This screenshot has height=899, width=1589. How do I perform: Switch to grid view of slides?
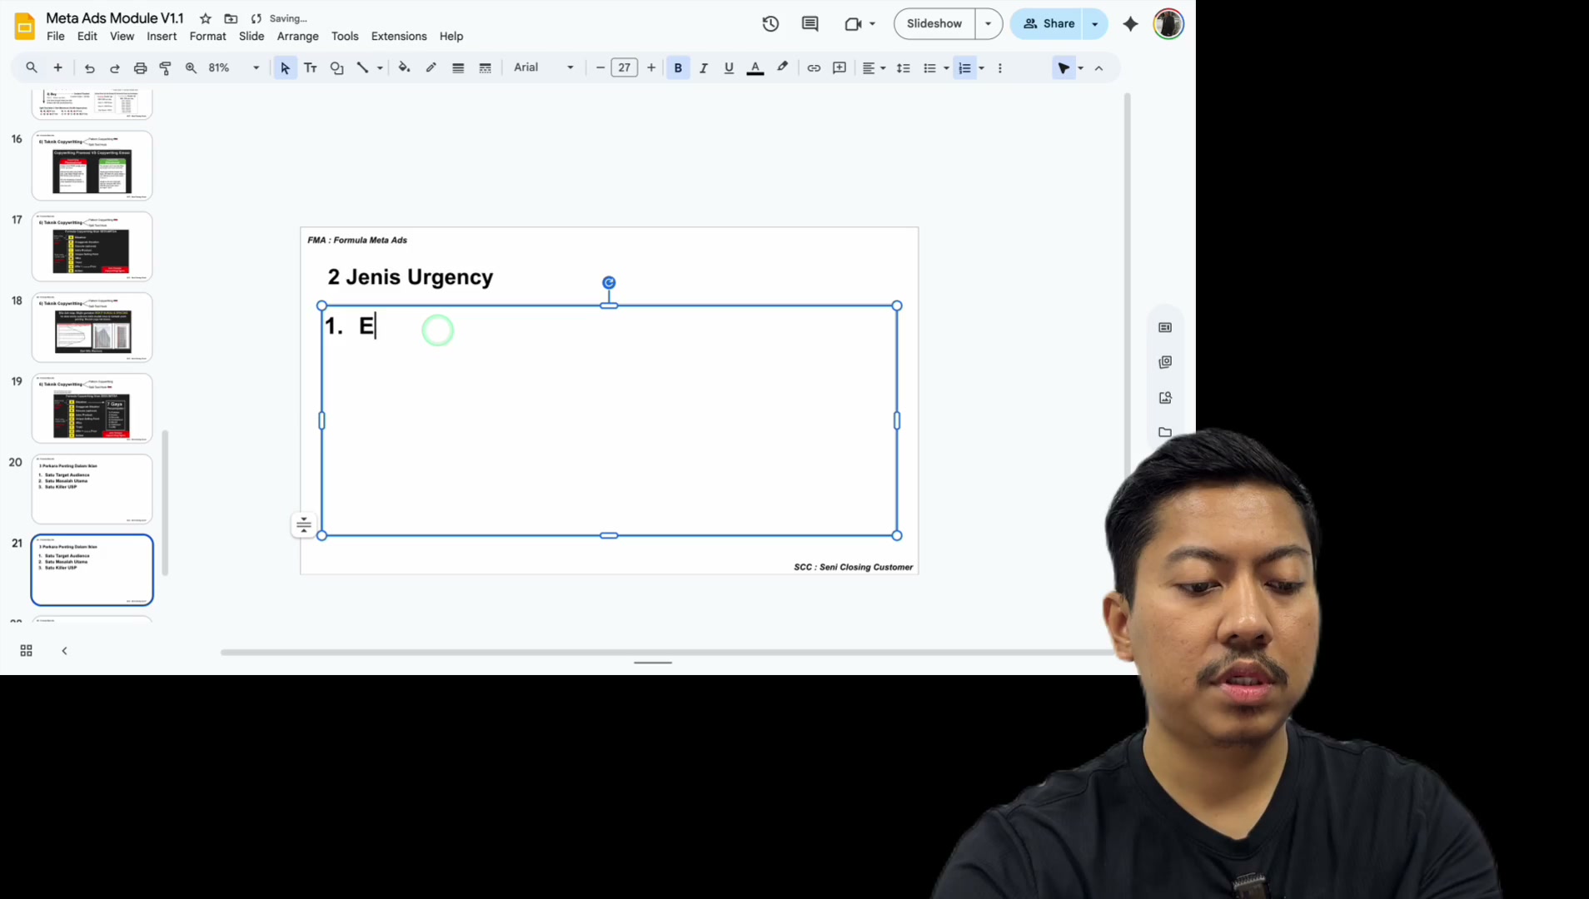(27, 651)
